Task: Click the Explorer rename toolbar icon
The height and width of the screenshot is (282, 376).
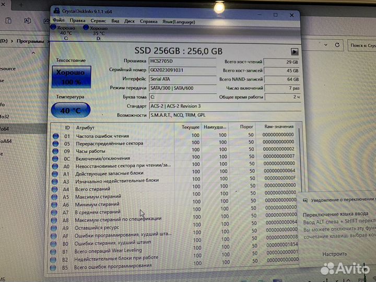Action: pos(27,21)
